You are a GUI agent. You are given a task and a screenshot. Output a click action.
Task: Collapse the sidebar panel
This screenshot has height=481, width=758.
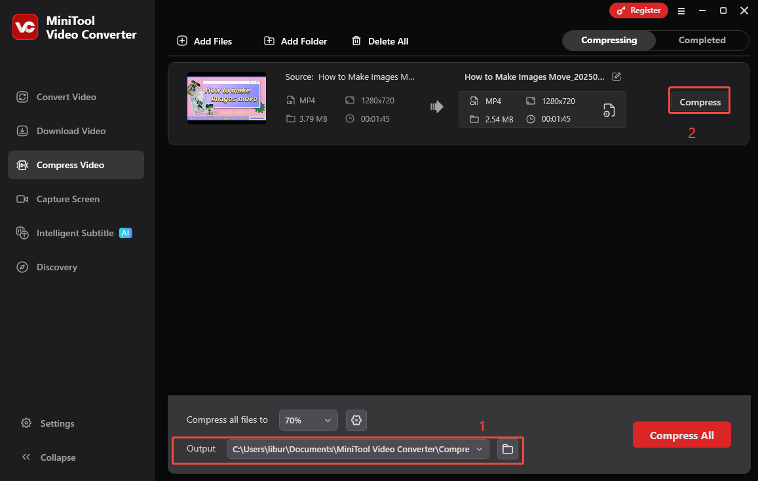pos(48,457)
